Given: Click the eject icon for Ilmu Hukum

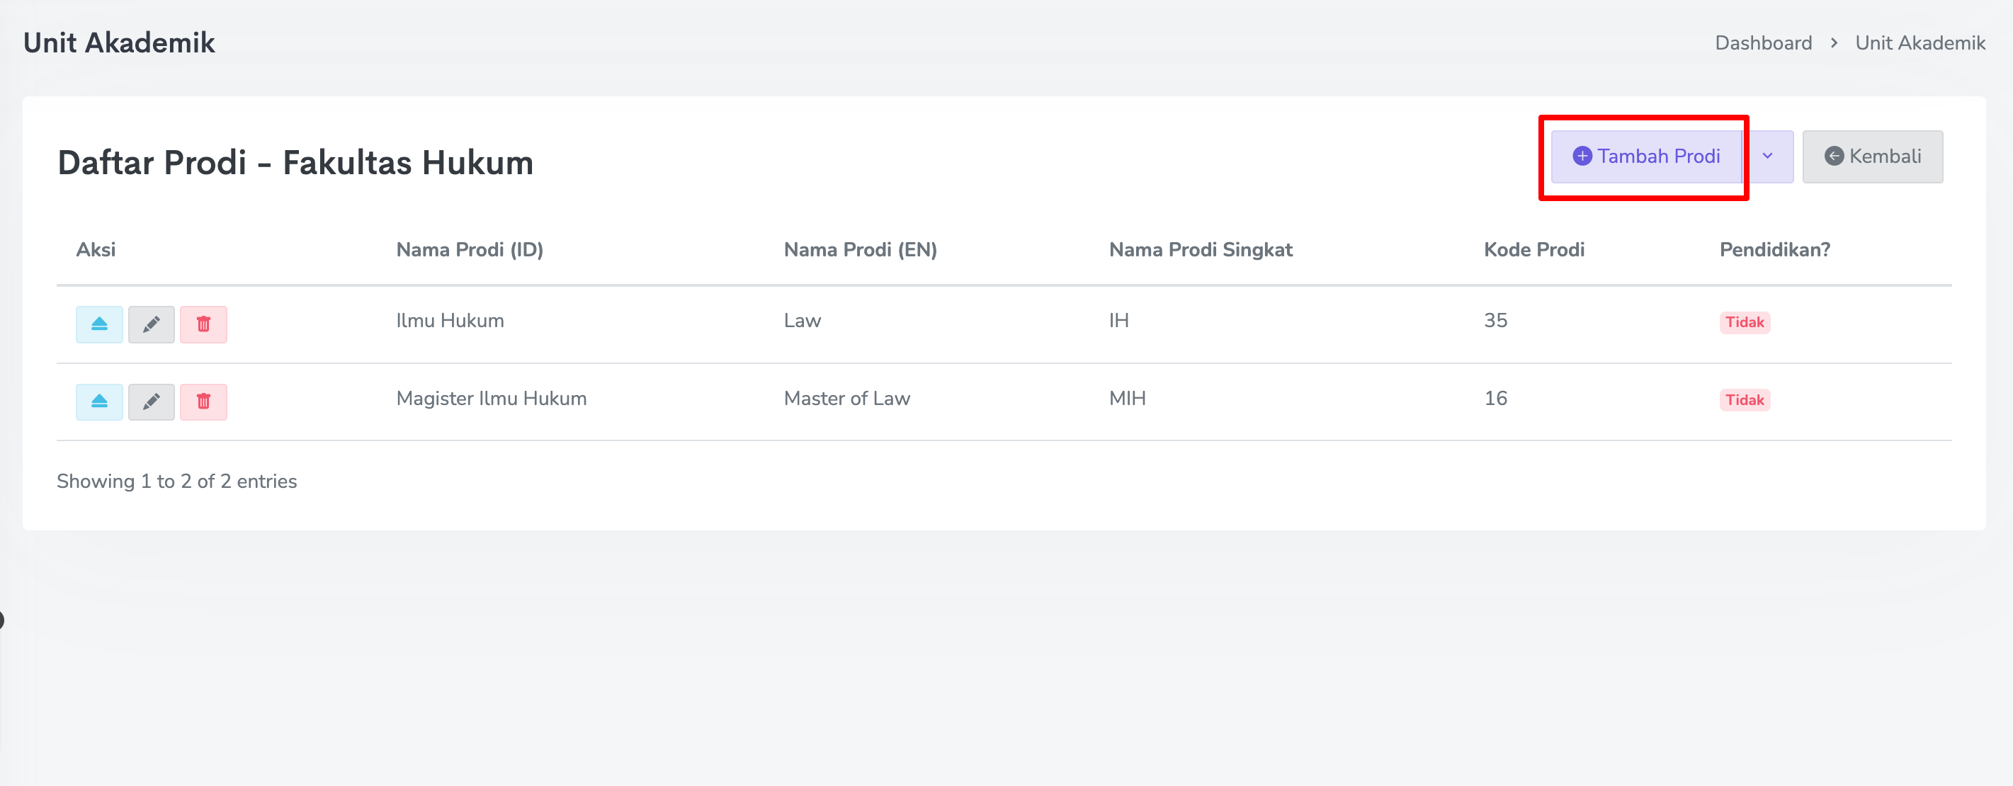Looking at the screenshot, I should click(x=99, y=324).
